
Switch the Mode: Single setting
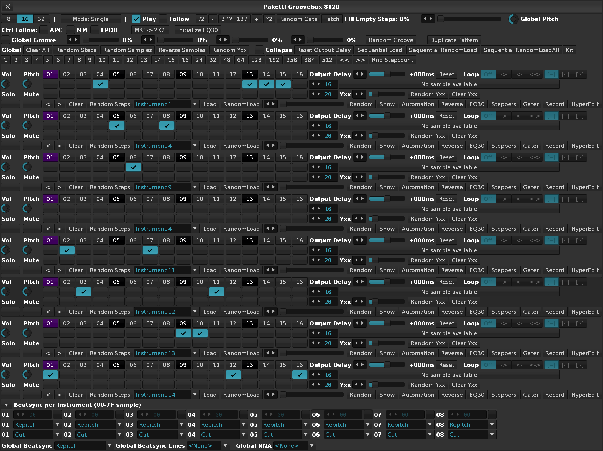tap(91, 19)
